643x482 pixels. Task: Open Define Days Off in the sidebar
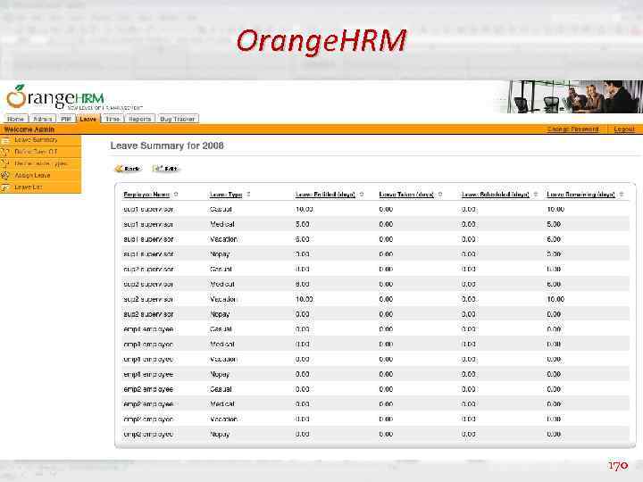click(x=36, y=152)
